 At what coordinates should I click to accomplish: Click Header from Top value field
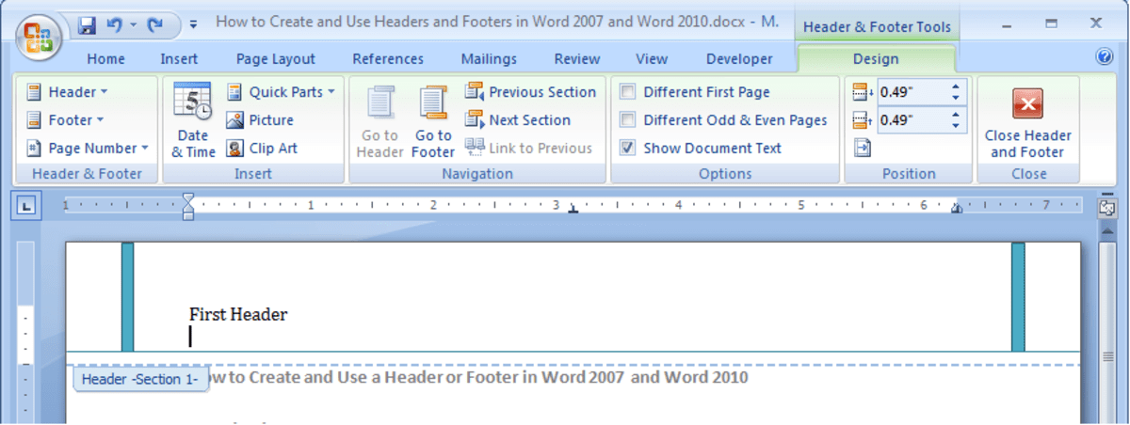911,92
